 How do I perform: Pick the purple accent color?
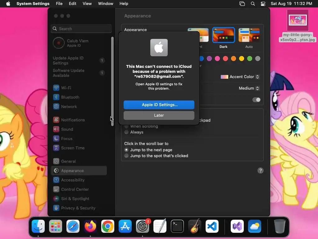point(209,59)
